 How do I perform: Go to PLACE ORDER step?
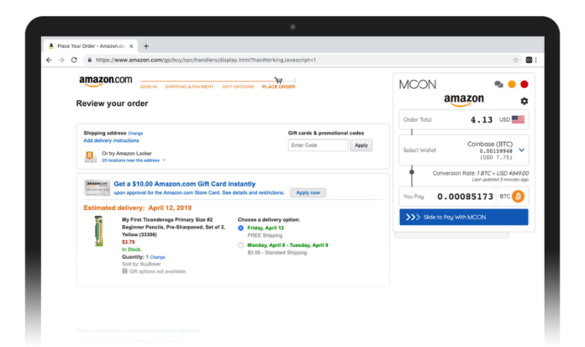point(278,87)
